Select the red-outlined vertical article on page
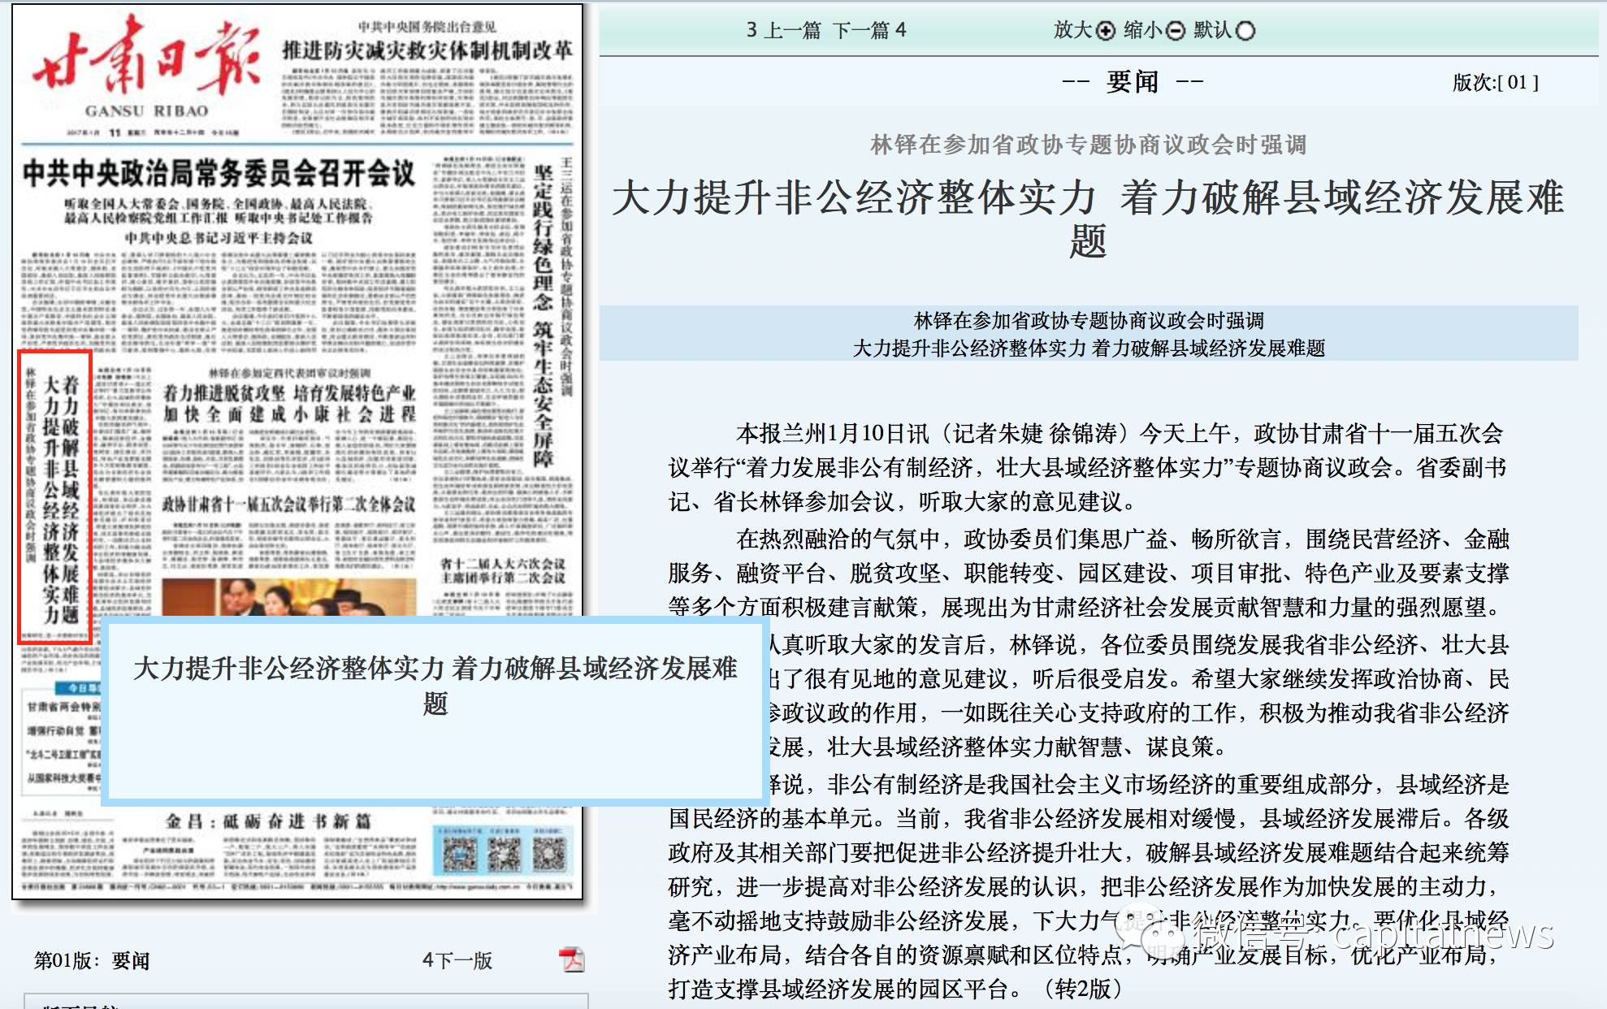Image resolution: width=1607 pixels, height=1009 pixels. (x=54, y=497)
